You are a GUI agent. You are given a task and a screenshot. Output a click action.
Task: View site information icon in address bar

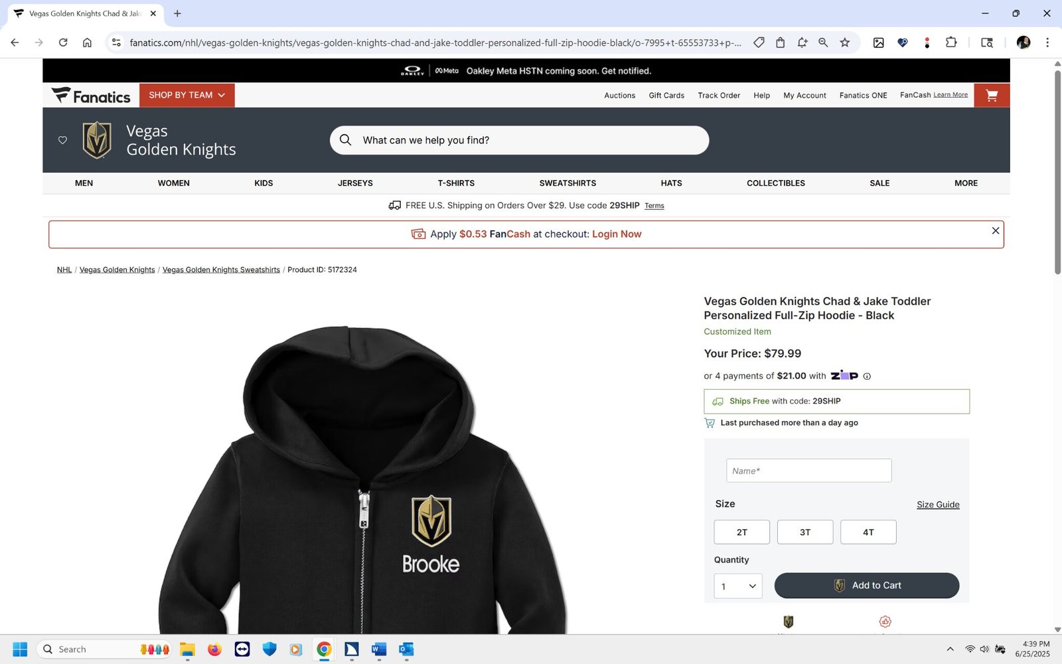pyautogui.click(x=116, y=42)
